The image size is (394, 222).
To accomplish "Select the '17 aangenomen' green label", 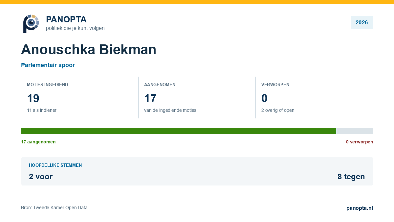I will pyautogui.click(x=38, y=142).
